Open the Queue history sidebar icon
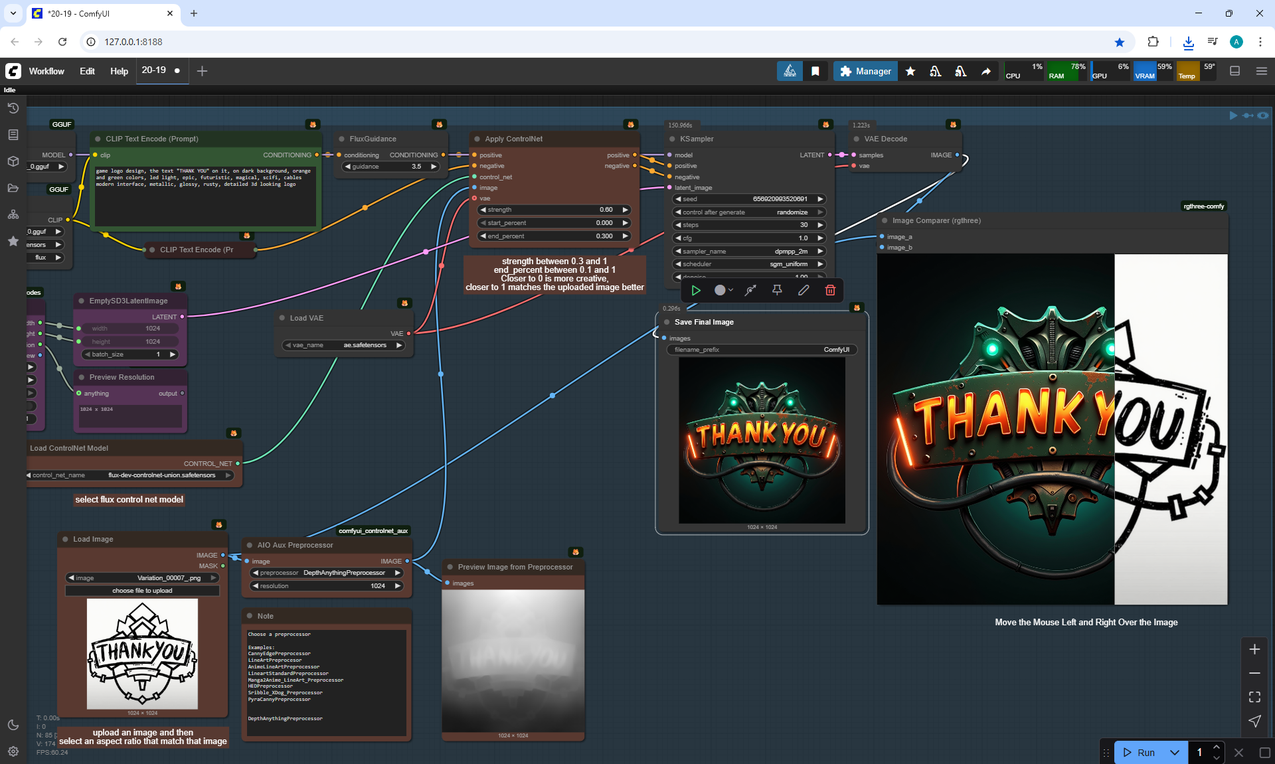1275x764 pixels. pos(13,108)
